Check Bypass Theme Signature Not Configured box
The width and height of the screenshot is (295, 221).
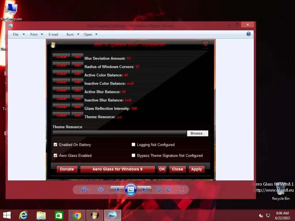(x=133, y=155)
